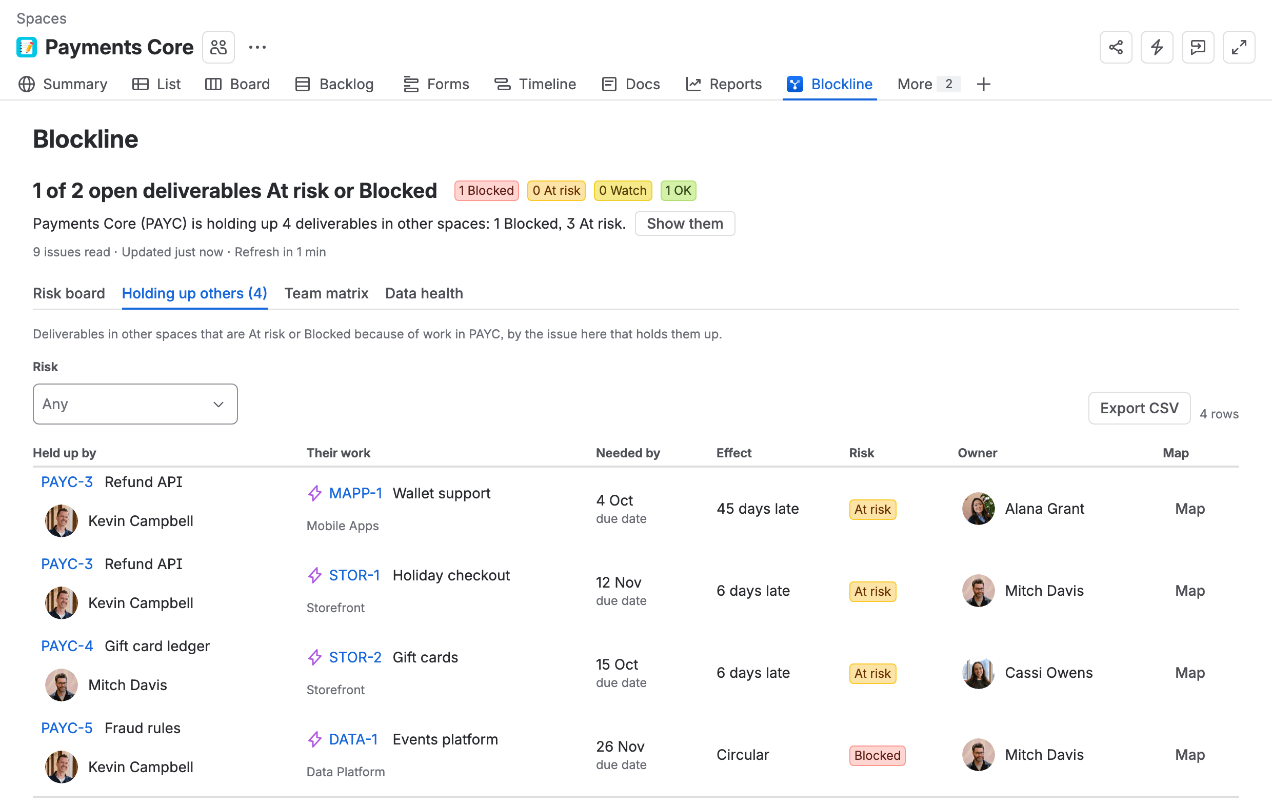This screenshot has width=1272, height=806.
Task: Open the three-dot more actions menu
Action: [x=257, y=47]
